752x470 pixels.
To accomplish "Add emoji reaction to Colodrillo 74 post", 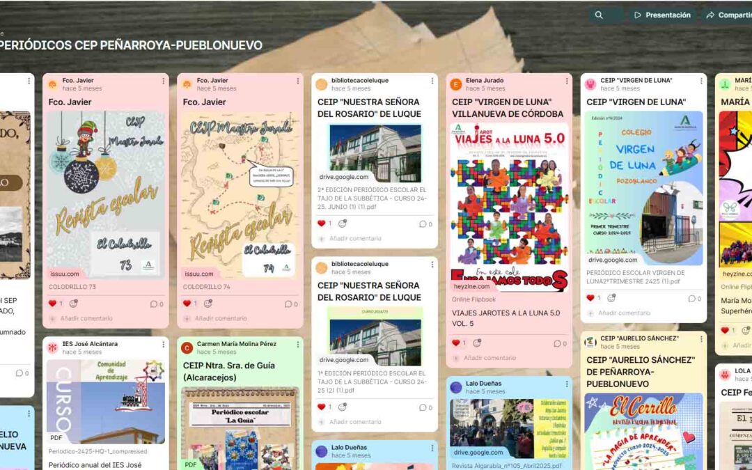I will coord(207,304).
